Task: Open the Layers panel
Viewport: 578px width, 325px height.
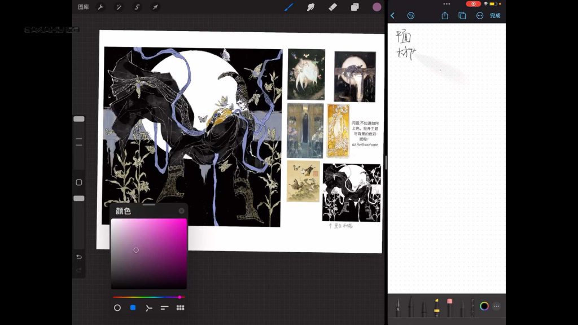Action: pos(354,7)
